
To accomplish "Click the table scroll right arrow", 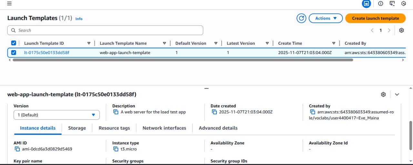I will [x=404, y=60].
